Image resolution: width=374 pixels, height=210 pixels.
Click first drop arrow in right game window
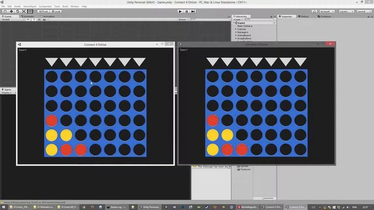tap(213, 61)
